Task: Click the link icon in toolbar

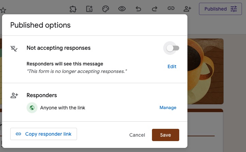Action: 171,8
